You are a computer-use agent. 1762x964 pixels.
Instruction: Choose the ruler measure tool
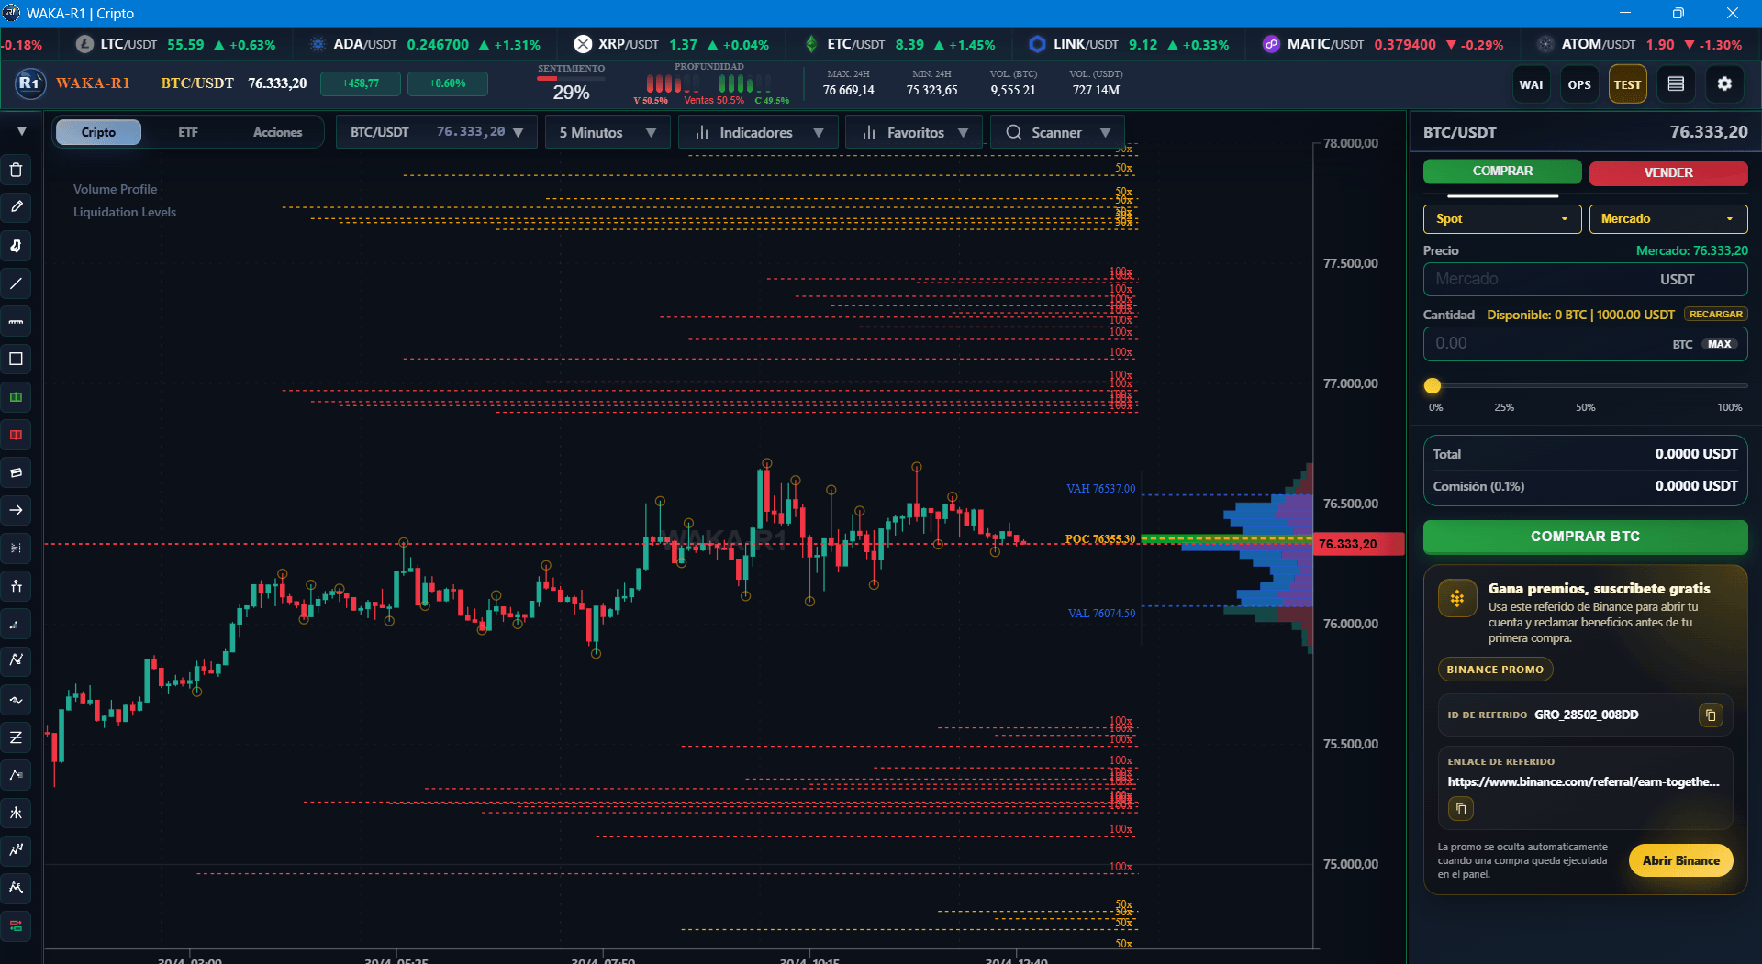coord(16,321)
